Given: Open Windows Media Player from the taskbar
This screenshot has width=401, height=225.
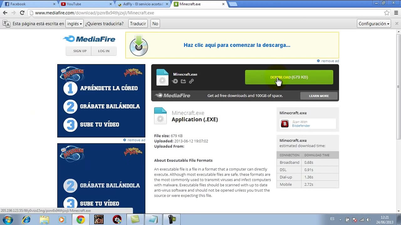Looking at the screenshot, I should (62, 219).
